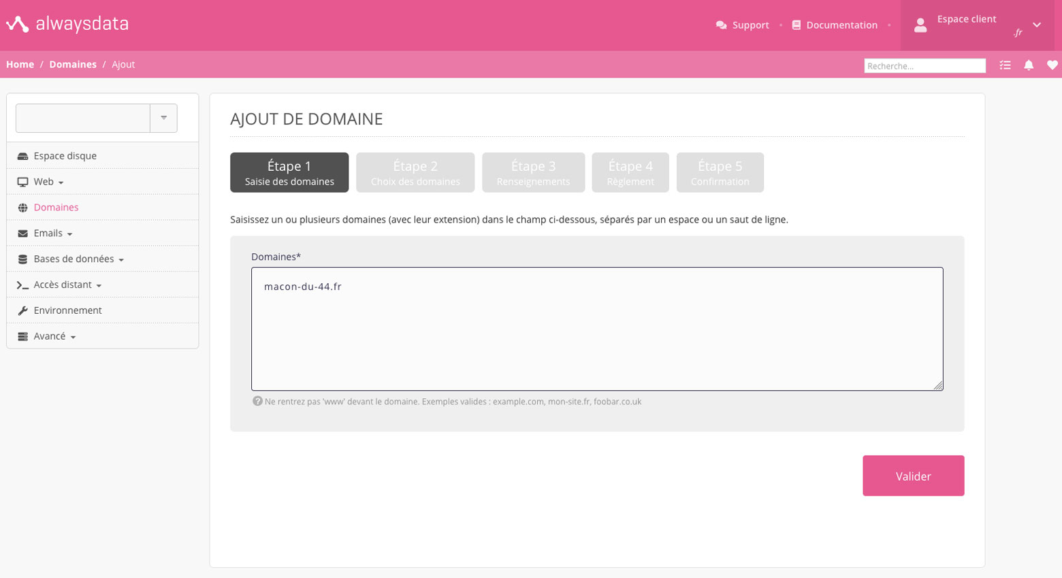Click inside the Domaines textarea
The image size is (1062, 578).
[597, 329]
